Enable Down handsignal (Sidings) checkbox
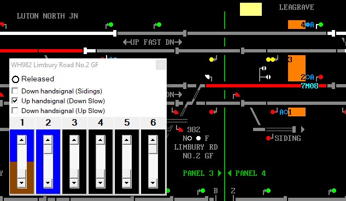346x201 pixels. (15, 91)
